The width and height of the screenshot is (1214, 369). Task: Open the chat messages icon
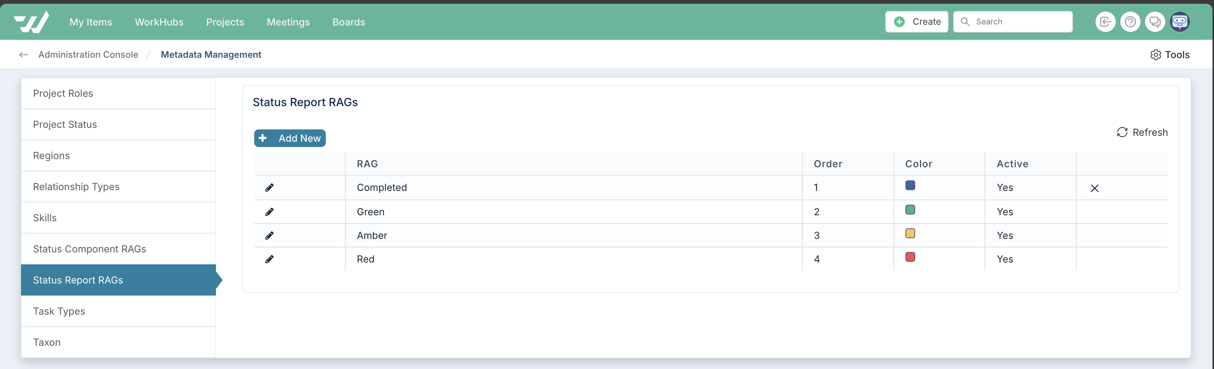[x=1155, y=22]
